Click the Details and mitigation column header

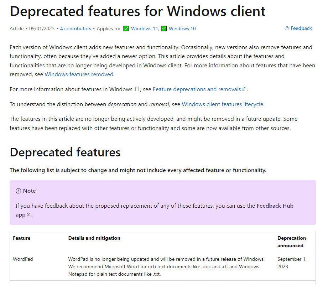[94, 238]
